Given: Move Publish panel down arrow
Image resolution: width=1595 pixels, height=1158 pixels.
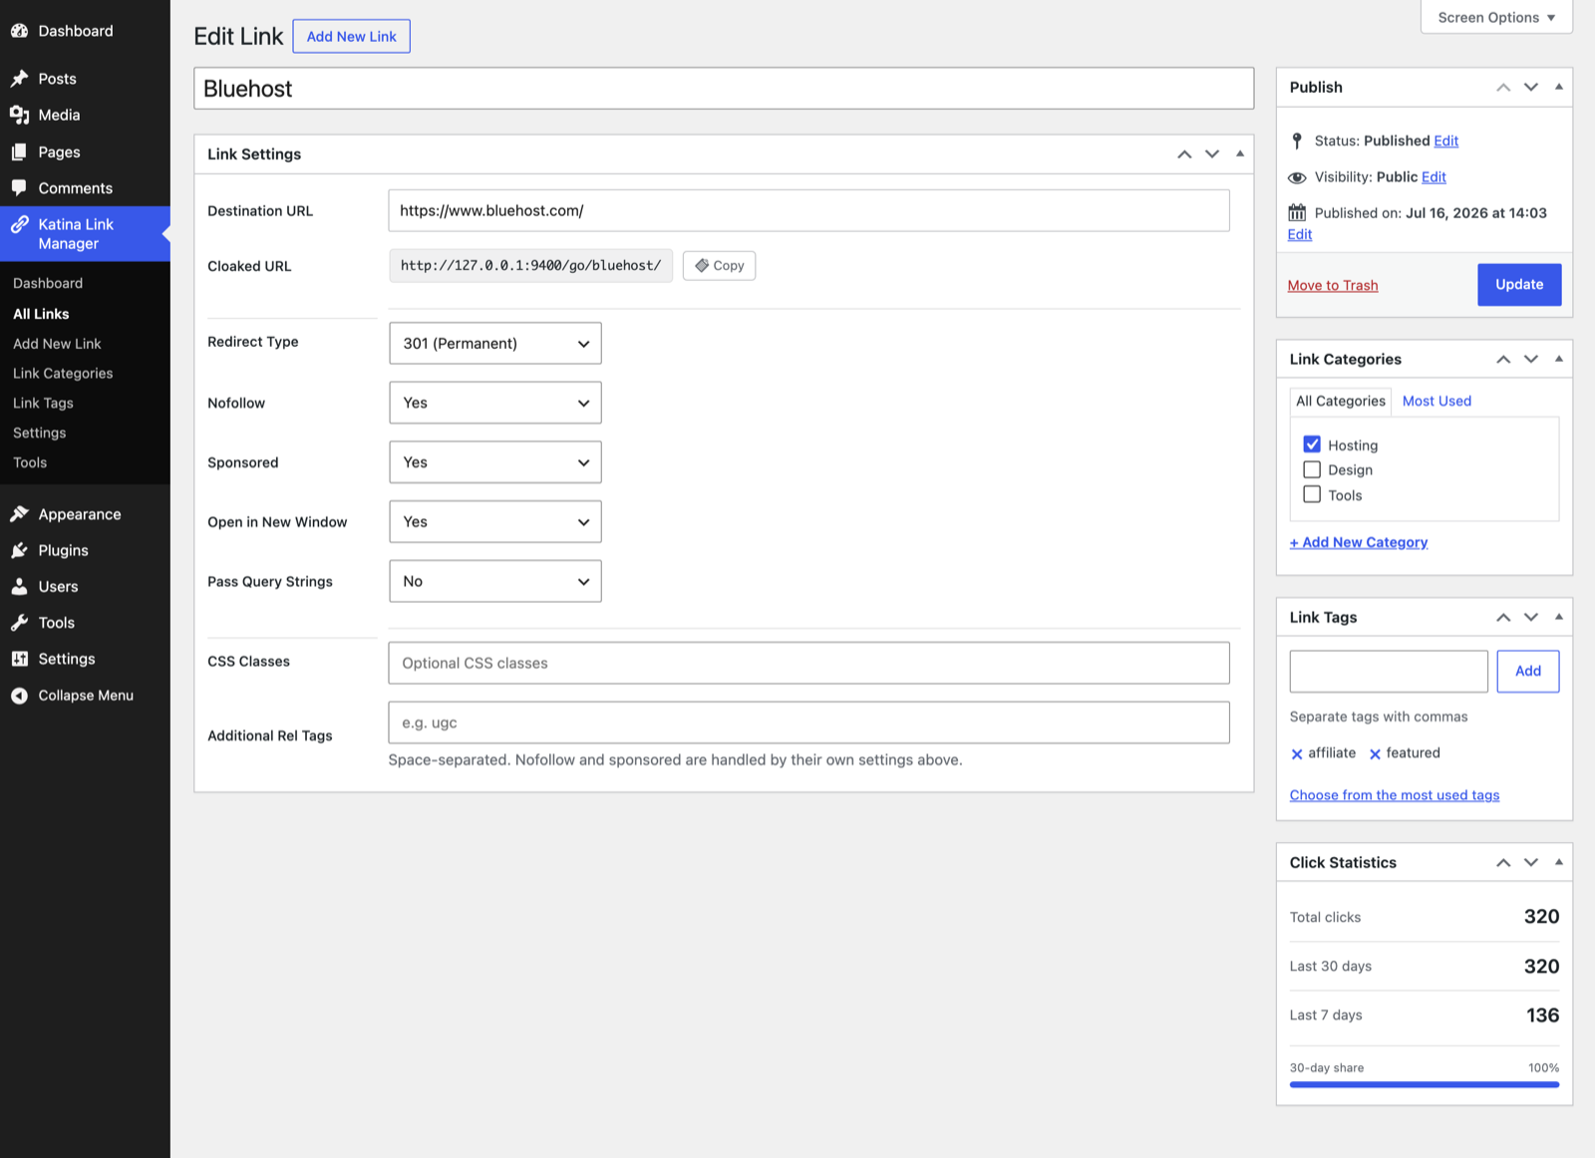Looking at the screenshot, I should [x=1531, y=88].
